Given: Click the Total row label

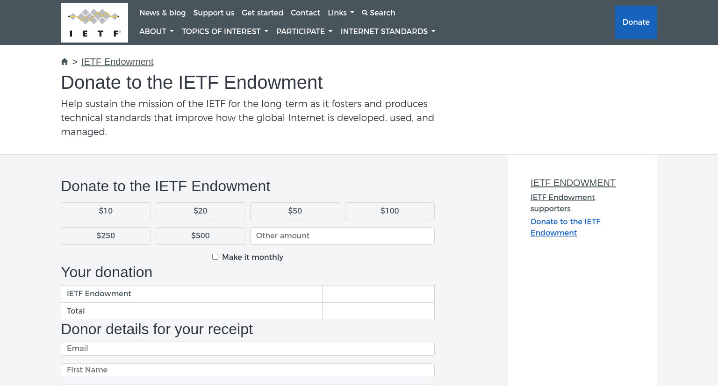Looking at the screenshot, I should [76, 311].
